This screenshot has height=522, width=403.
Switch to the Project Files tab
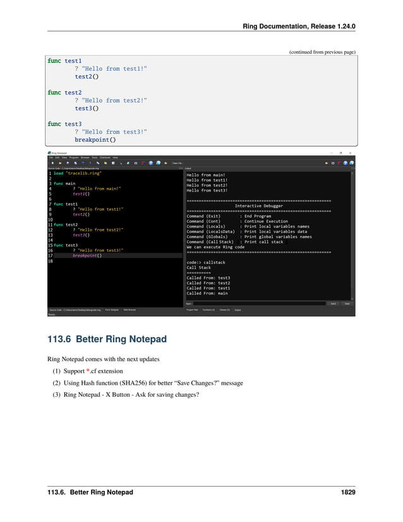(193, 310)
